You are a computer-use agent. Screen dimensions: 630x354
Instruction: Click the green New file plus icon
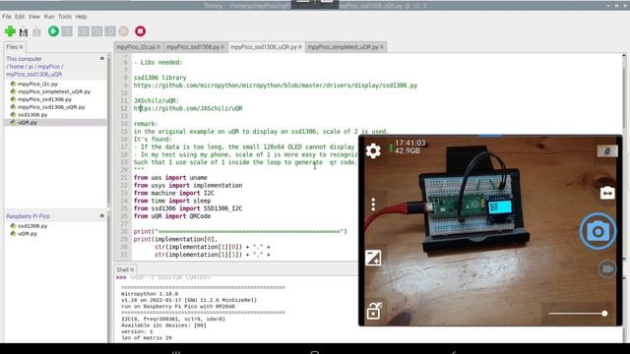[10, 31]
